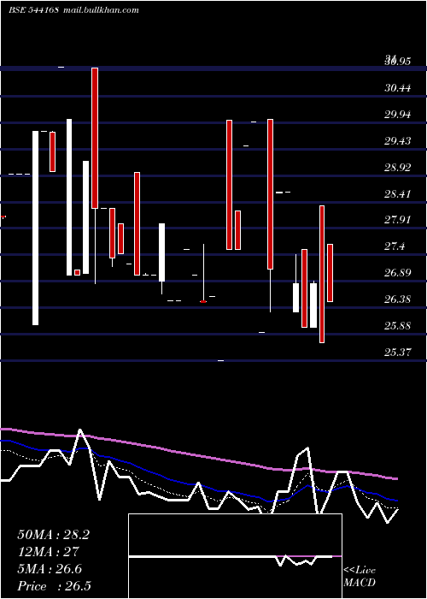
Task: Click the 28.92 price axis label
Action: (398, 168)
